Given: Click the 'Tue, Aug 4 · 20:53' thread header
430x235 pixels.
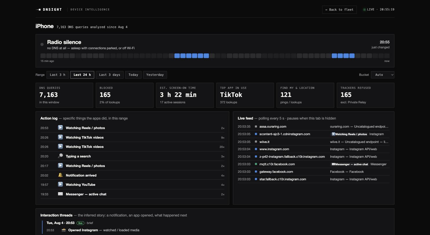Looking at the screenshot, I should pyautogui.click(x=61, y=223).
